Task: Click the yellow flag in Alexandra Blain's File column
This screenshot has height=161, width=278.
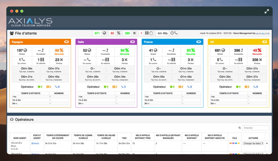Action: tap(239, 143)
